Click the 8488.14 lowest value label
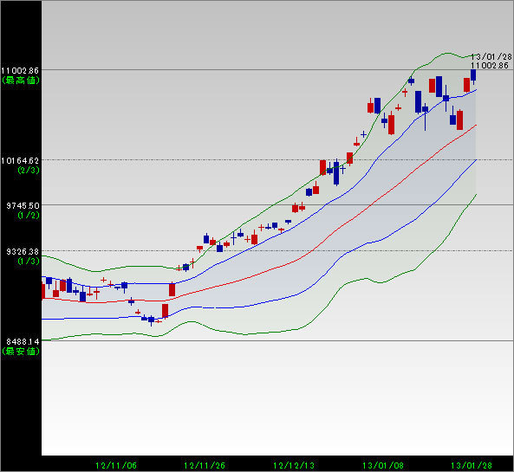The width and height of the screenshot is (514, 472). coord(23,341)
